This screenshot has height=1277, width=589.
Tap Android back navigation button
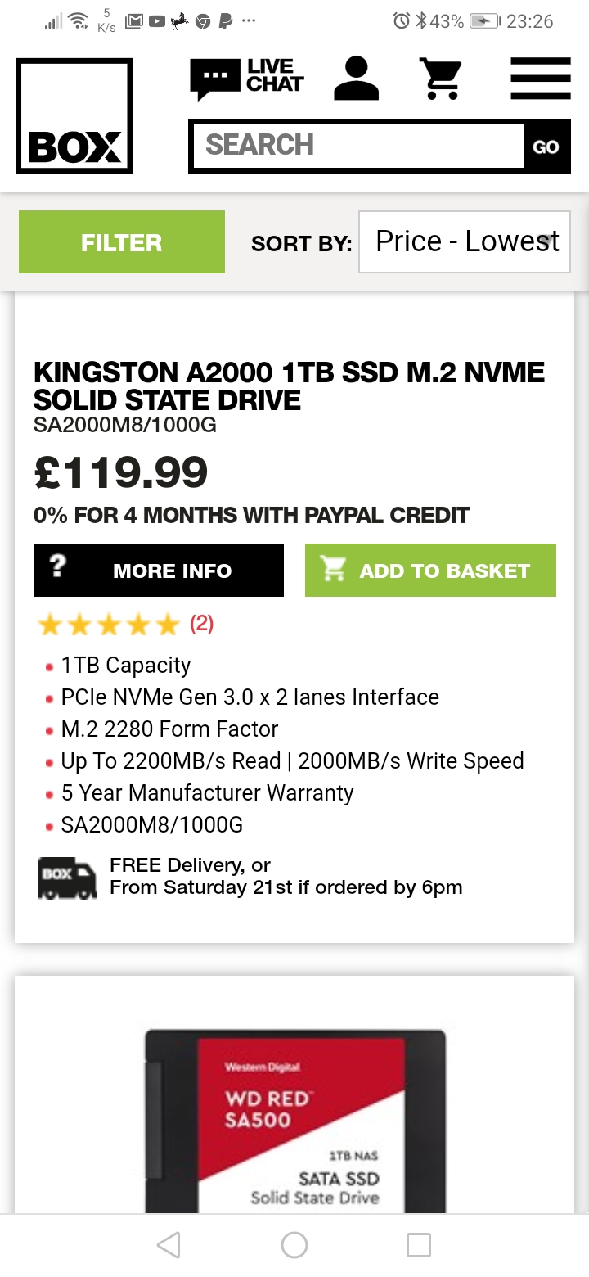169,1245
